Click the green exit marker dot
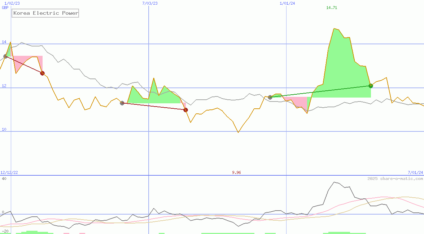This screenshot has width=424, height=234. click(x=371, y=86)
